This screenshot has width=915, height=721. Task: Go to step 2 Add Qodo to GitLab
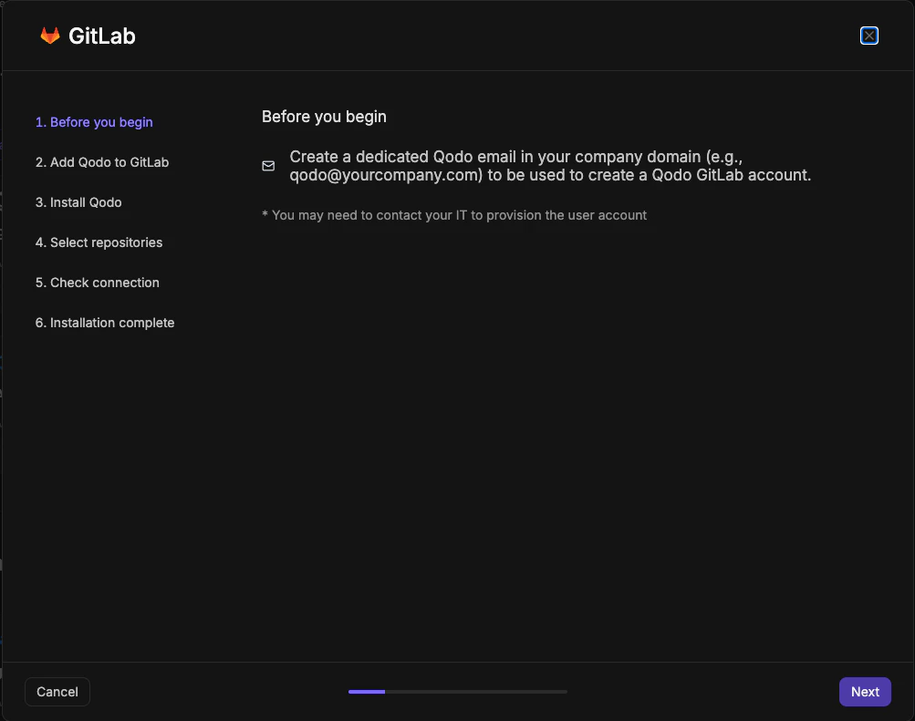(x=102, y=162)
